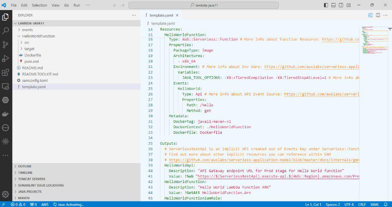Viewport: 392px width, 207px height.
Task: Open the Extensions view icon
Action: coord(5,72)
